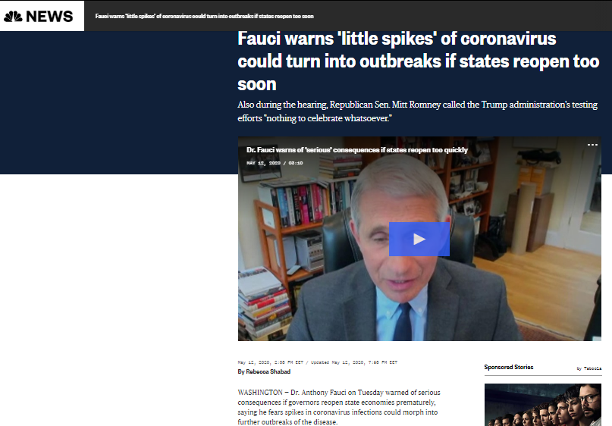Open author Rebecca Shabad's profile link

pos(268,371)
